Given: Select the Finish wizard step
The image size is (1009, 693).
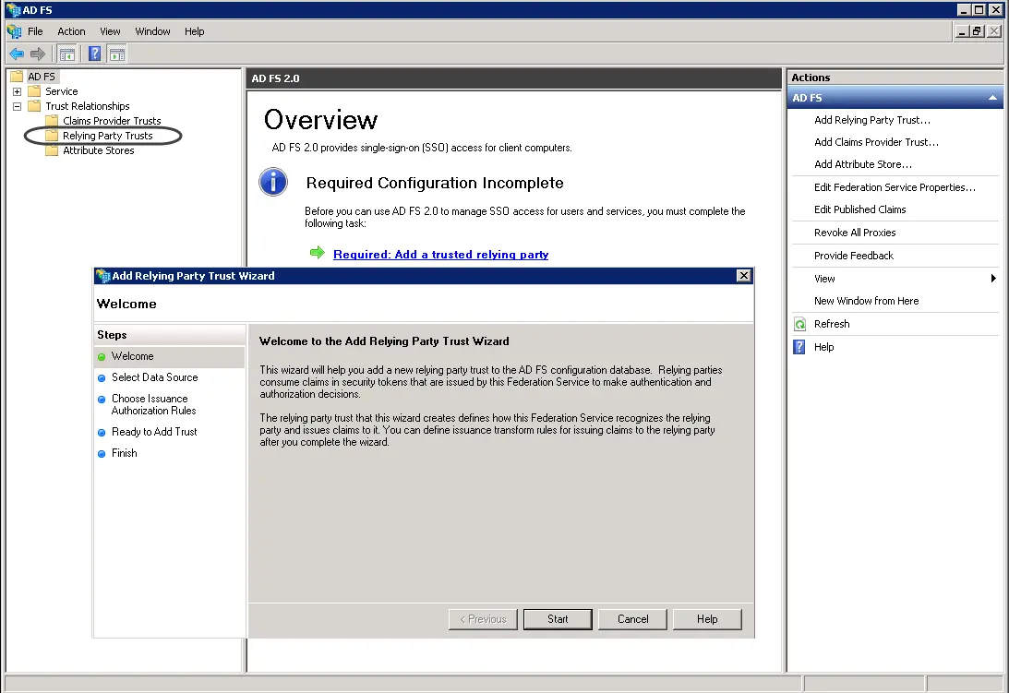Looking at the screenshot, I should [124, 453].
